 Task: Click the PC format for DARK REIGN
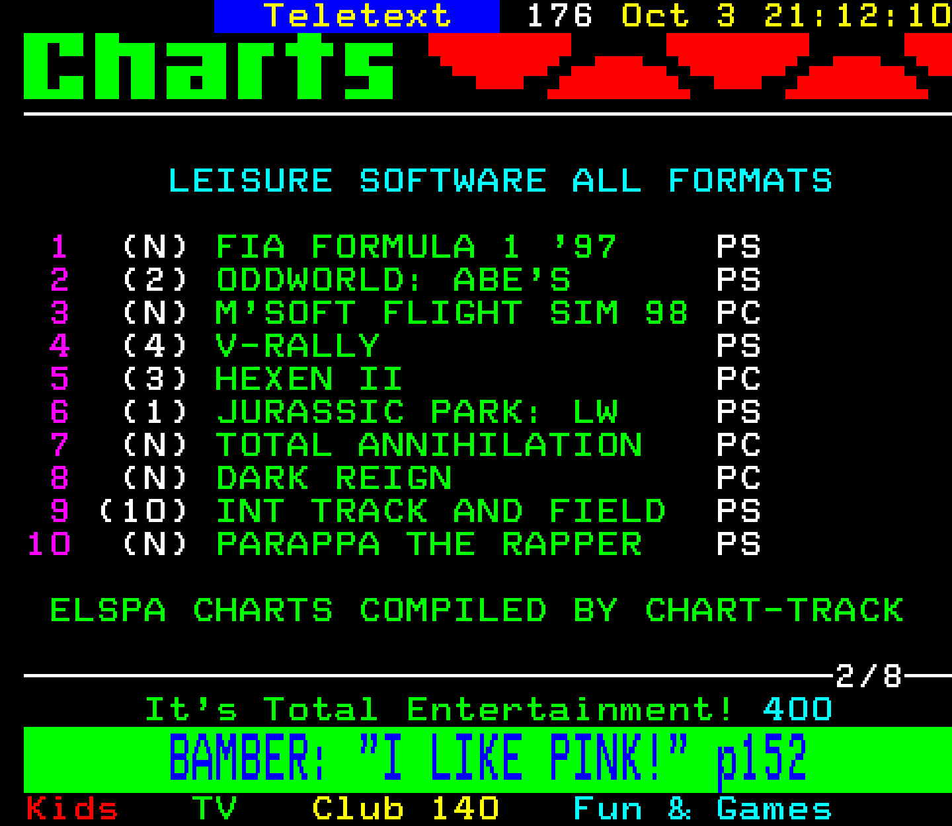738,478
